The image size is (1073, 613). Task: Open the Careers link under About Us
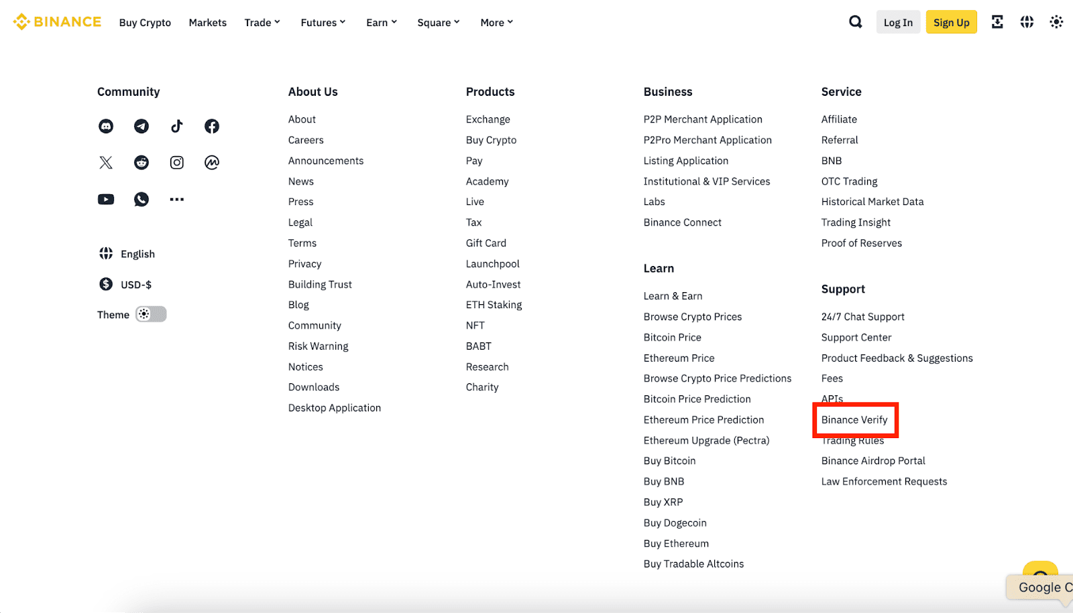(306, 140)
